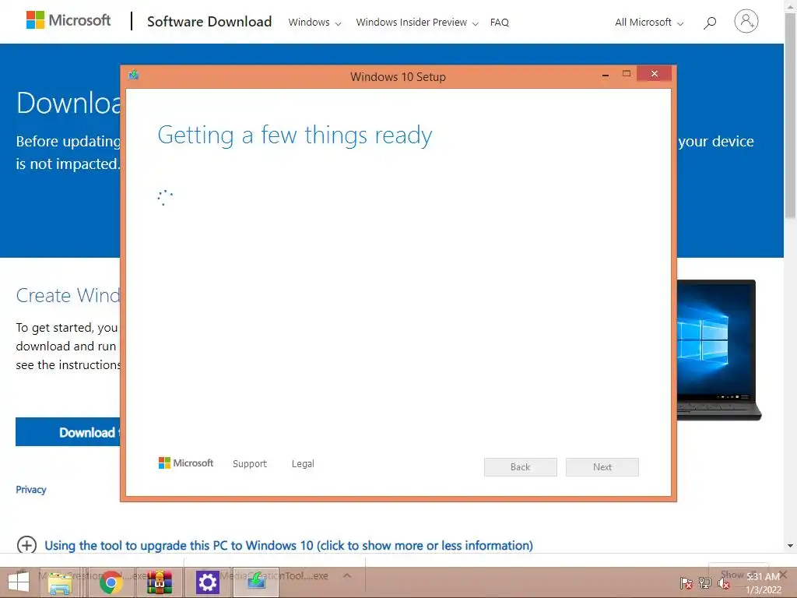797x598 pixels.
Task: Expand the Windows Insider Preview dropdown
Action: coord(417,23)
